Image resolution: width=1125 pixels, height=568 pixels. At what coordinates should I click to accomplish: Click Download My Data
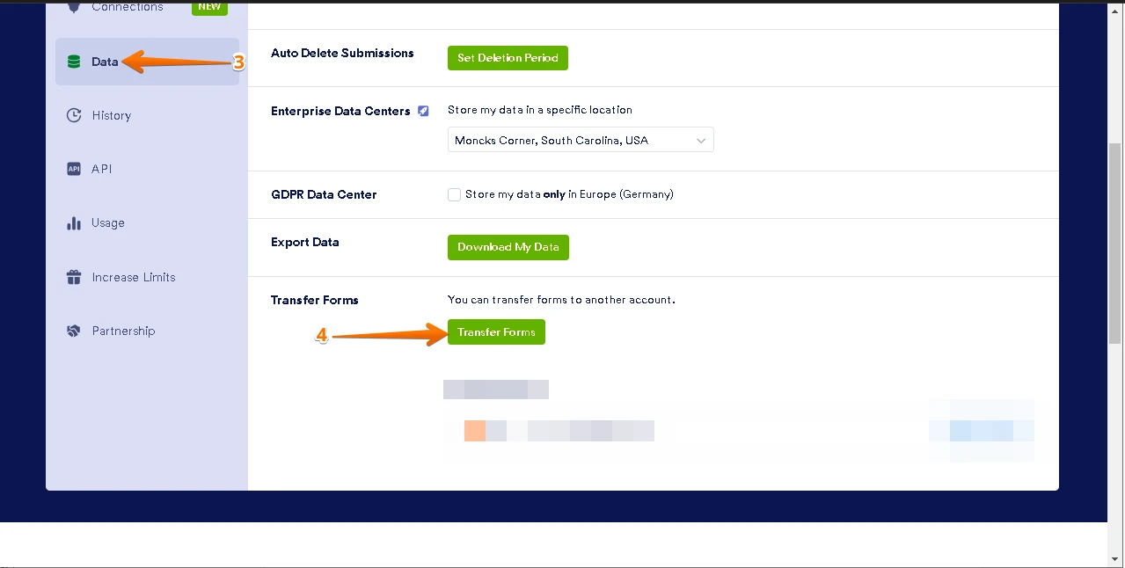[508, 247]
